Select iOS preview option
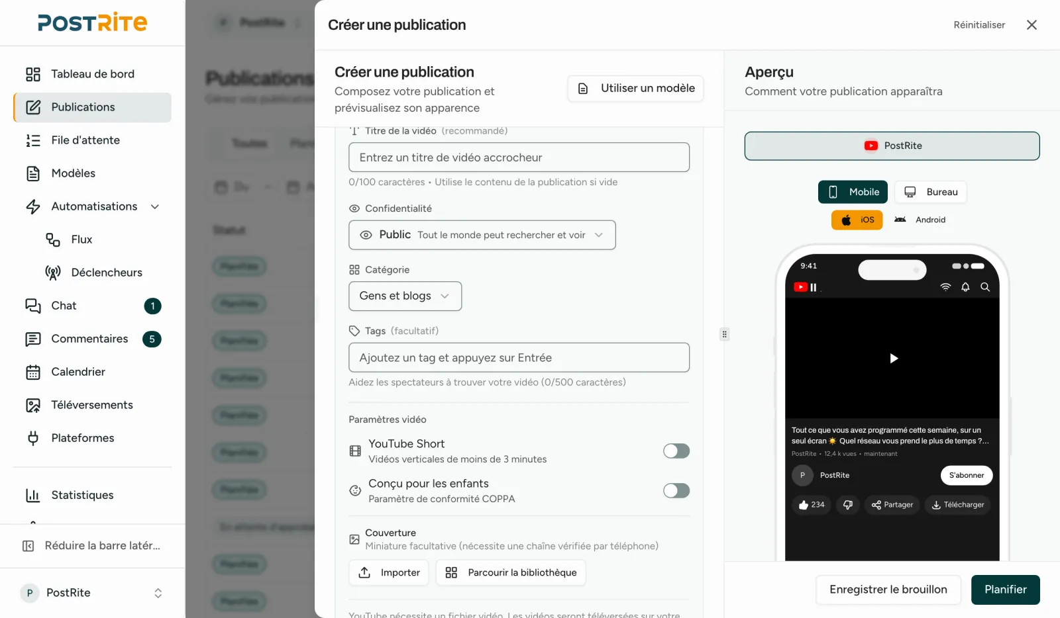The height and width of the screenshot is (618, 1060). coord(857,220)
